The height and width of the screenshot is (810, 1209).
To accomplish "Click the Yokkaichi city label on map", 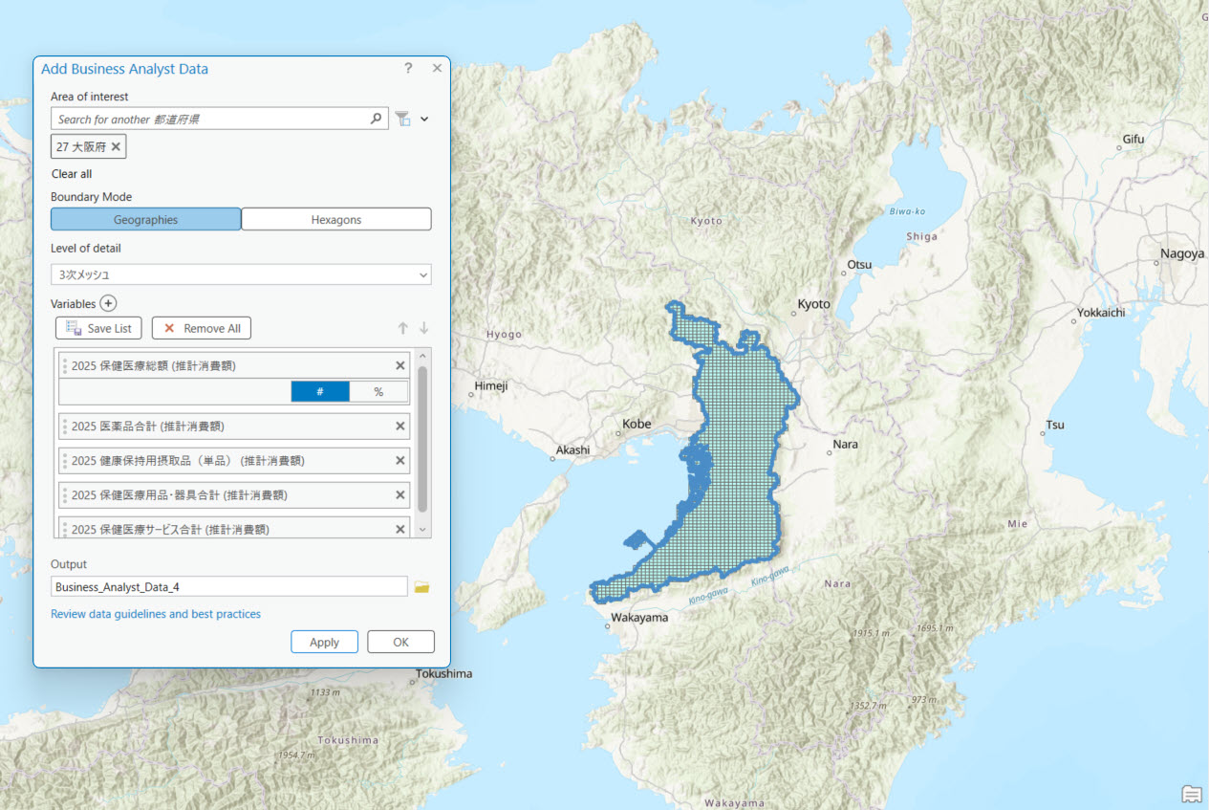I will tap(1101, 312).
